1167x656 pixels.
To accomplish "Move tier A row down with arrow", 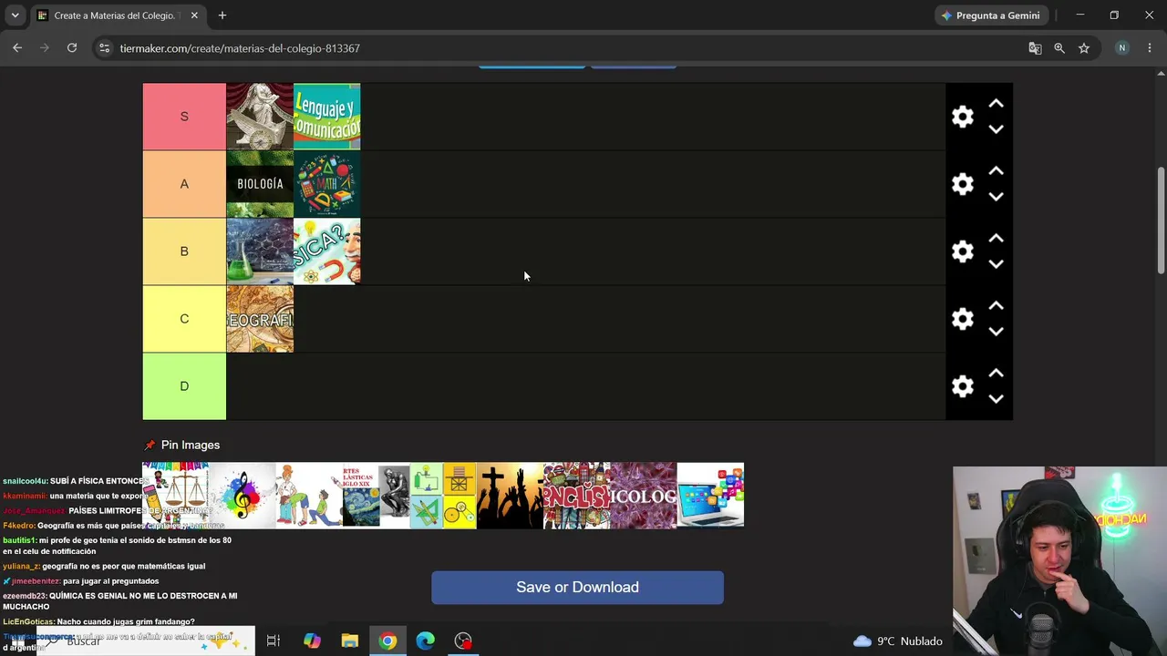I will 997,197.
